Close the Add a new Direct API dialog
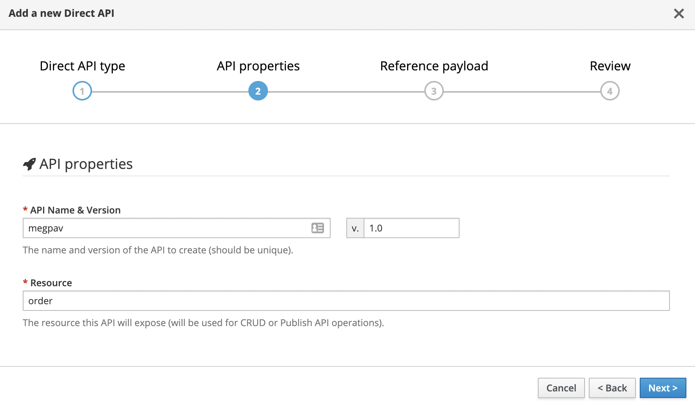695x409 pixels. coord(679,14)
